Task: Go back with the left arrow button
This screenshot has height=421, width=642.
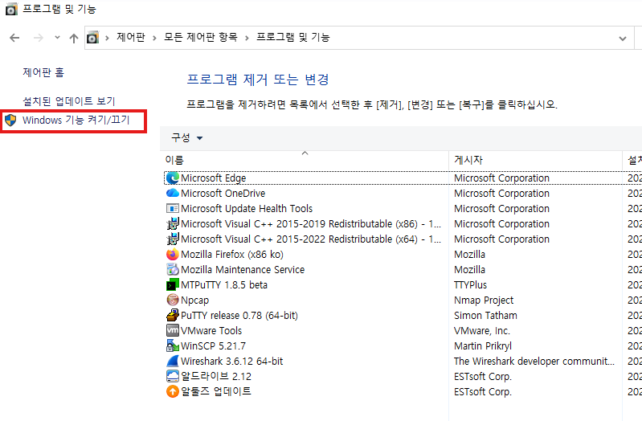Action: coord(14,38)
